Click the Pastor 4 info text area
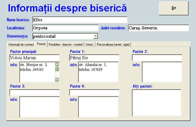The height and width of the screenshot is (127, 196). click(x=98, y=107)
